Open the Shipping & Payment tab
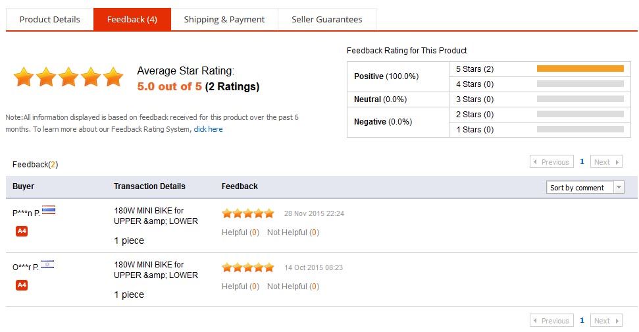 point(224,19)
